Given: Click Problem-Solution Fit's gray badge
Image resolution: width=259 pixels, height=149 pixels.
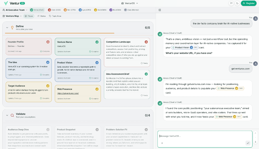Looking at the screenshot, I should [146, 130].
